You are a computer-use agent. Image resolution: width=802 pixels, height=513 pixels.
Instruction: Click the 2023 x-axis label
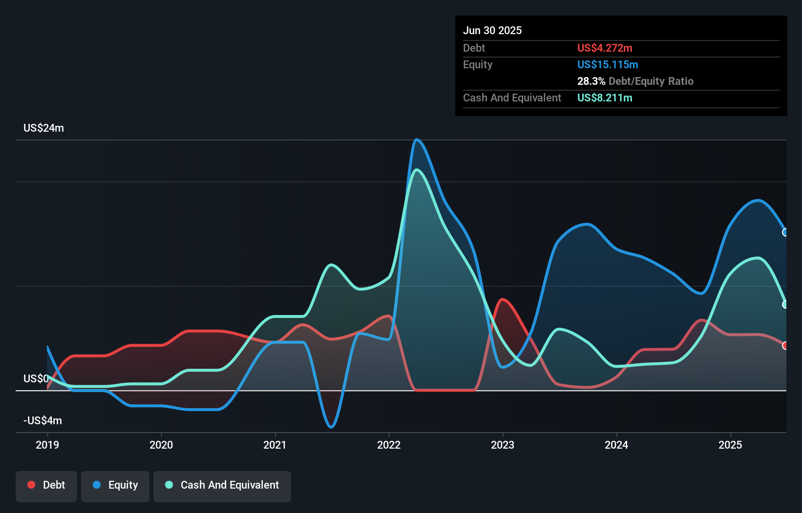coord(503,445)
